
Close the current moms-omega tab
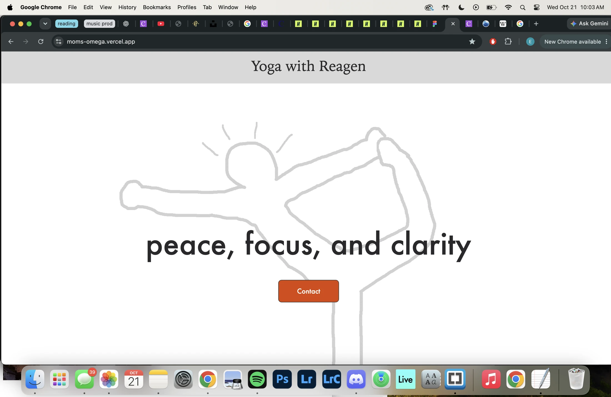(453, 24)
